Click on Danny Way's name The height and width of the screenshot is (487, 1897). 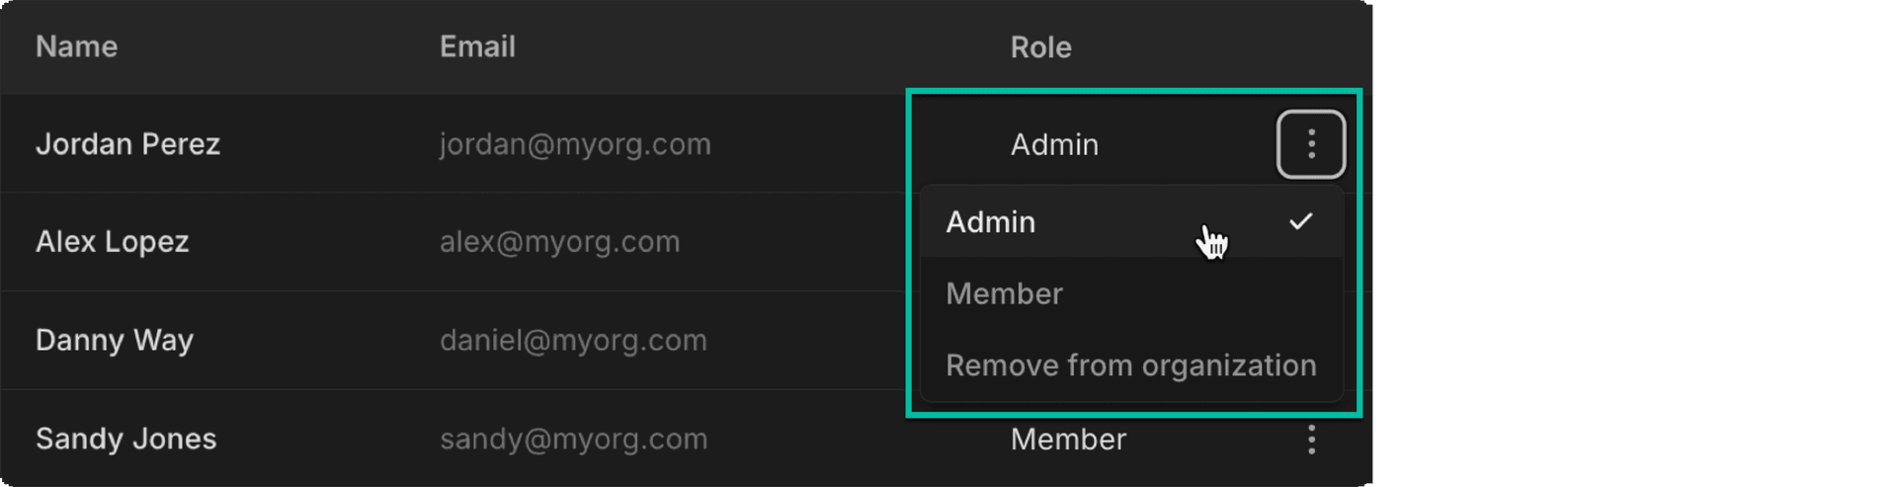tap(115, 340)
